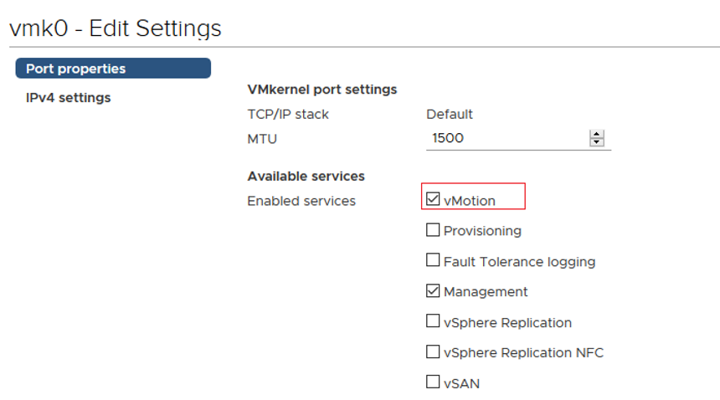Enable the Provisioning service checkbox
Image resolution: width=720 pixels, height=400 pixels.
click(x=433, y=229)
